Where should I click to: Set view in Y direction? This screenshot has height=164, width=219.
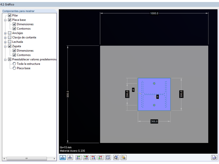click(x=93, y=157)
